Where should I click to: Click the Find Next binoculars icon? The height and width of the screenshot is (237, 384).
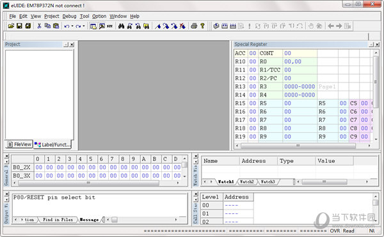pos(130,26)
